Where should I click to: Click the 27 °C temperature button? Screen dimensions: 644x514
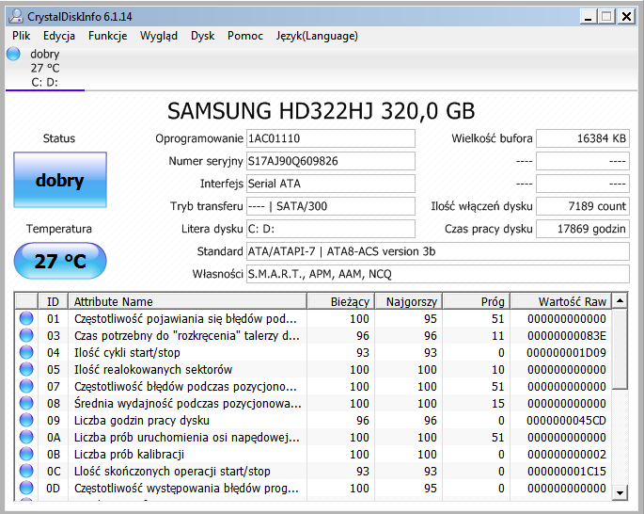pos(60,261)
